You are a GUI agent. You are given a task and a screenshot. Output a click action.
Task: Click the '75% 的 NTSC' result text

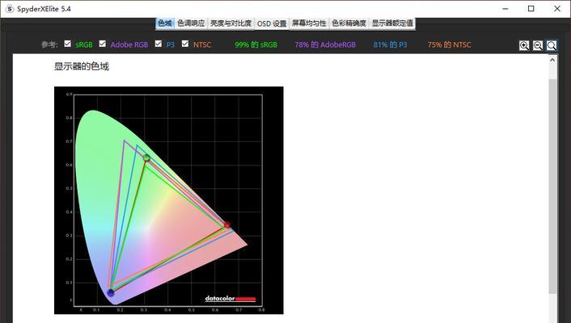[449, 44]
